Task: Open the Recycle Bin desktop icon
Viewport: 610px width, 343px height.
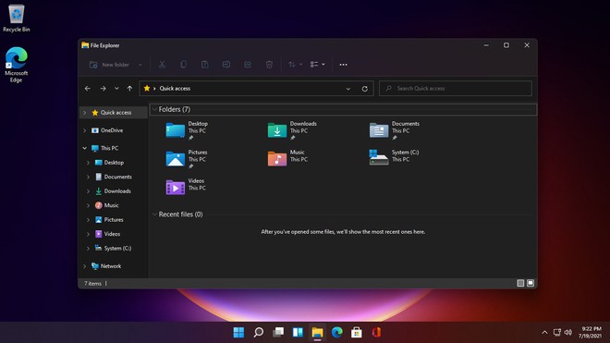Action: (17, 18)
